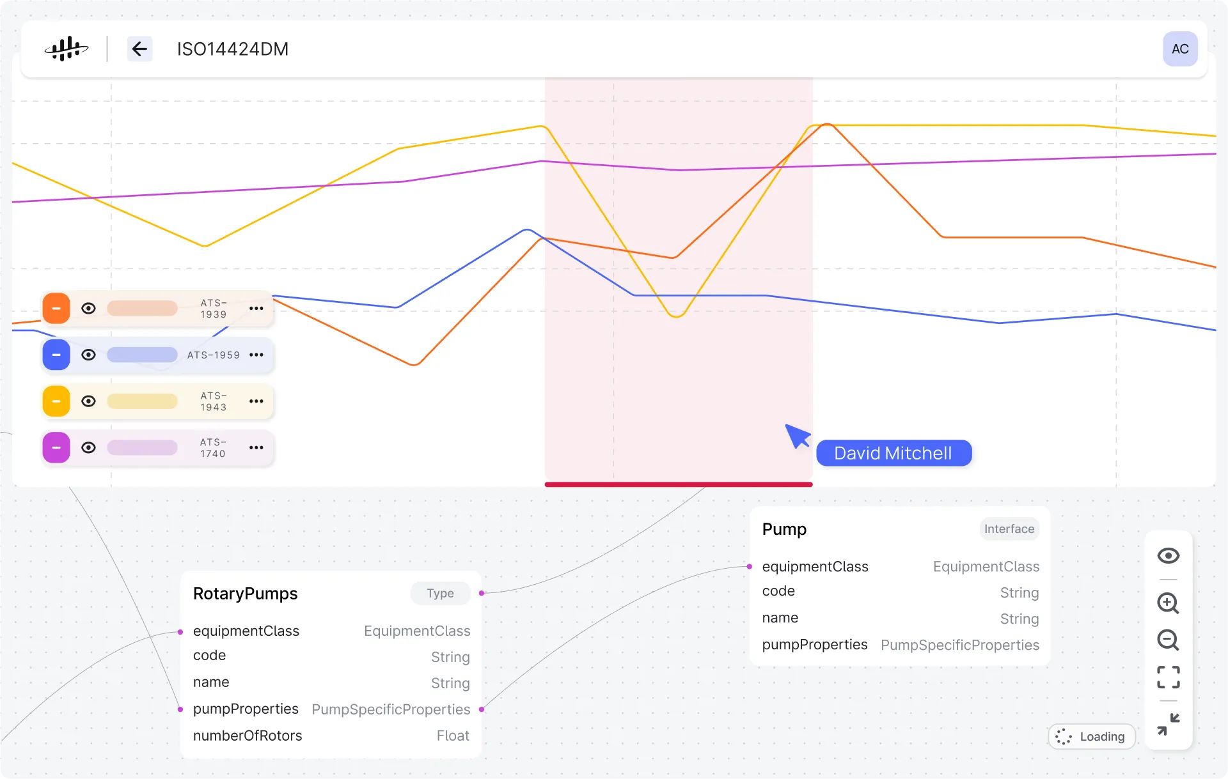Click the red timeline range marker

point(678,484)
